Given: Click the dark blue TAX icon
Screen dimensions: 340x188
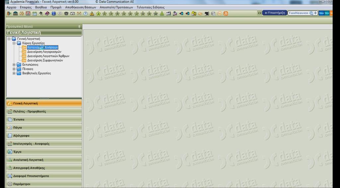Looking at the screenshot, I should tap(321, 13).
